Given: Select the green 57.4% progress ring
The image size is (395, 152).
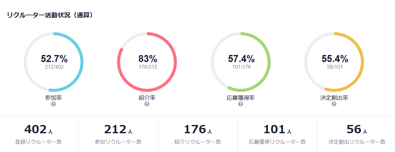Looking at the screenshot, I should point(269,62).
